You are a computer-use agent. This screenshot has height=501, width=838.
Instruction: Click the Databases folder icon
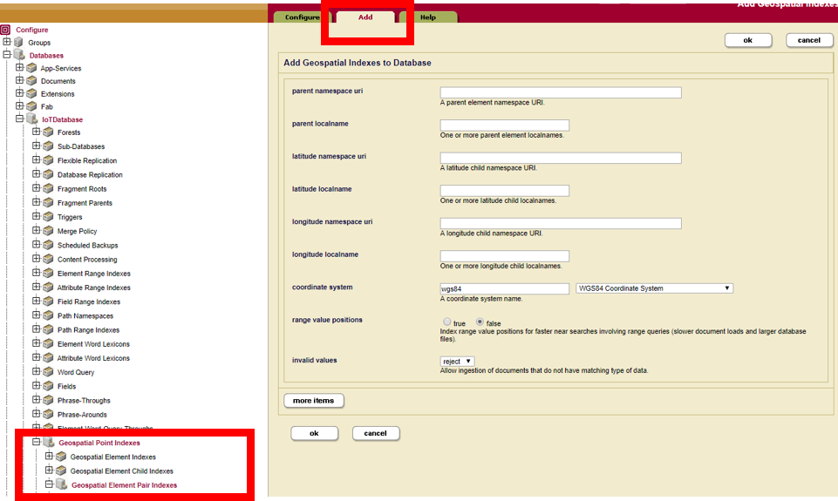pyautogui.click(x=19, y=55)
